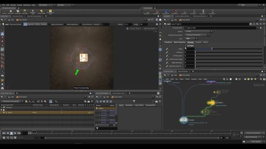Image resolution: width=266 pixels, height=149 pixels.
Task: Jump to last frame
Action: 19,133
